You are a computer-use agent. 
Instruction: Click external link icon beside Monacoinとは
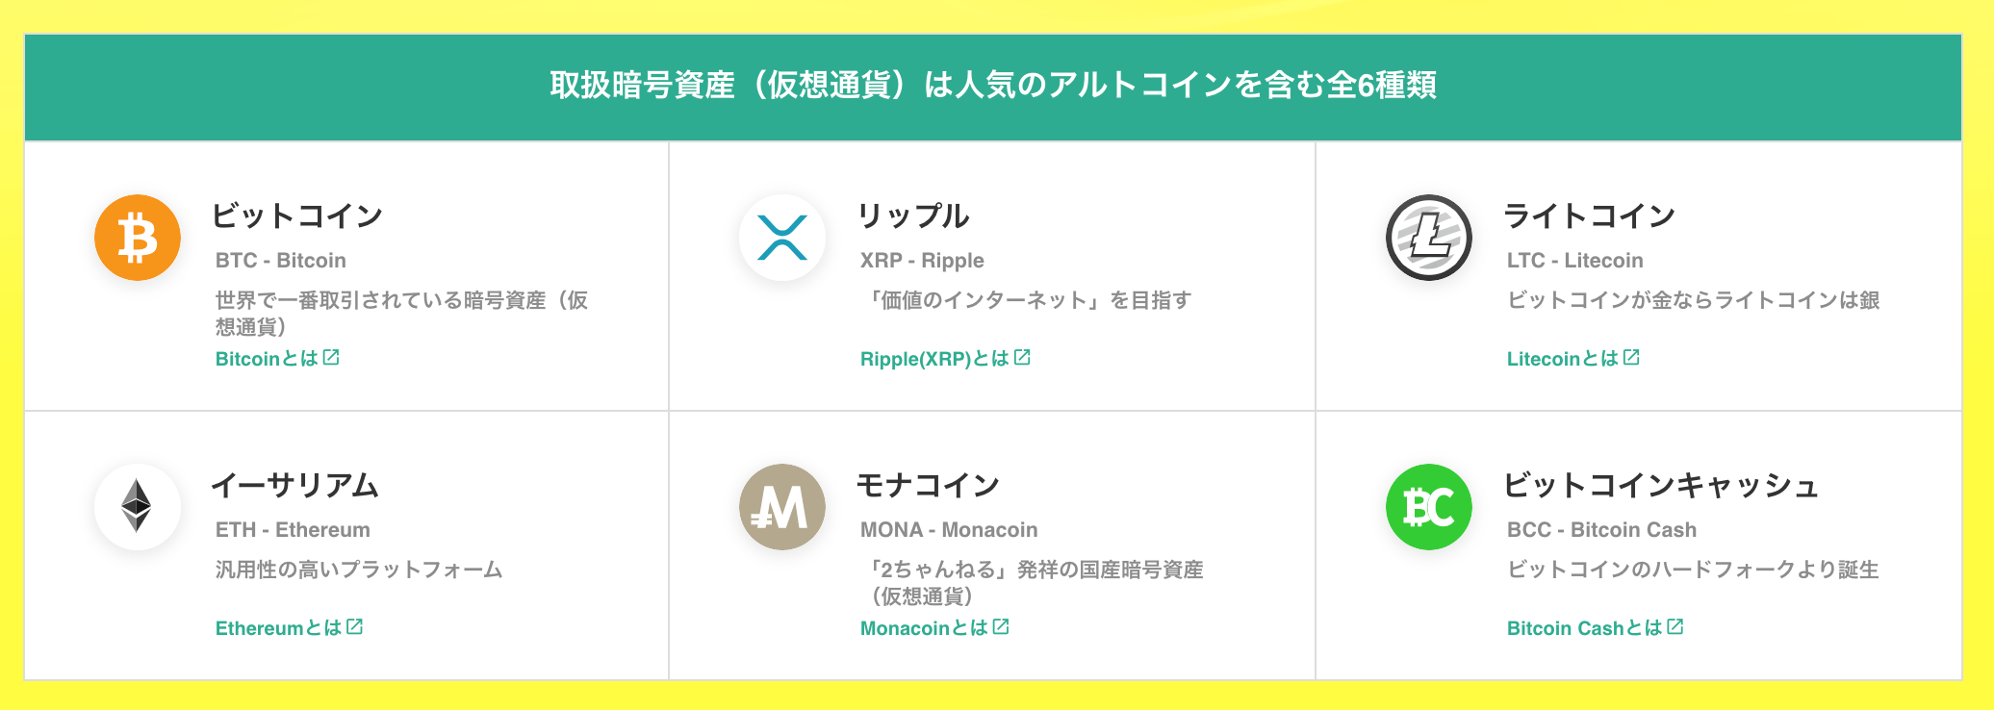[x=1001, y=627]
